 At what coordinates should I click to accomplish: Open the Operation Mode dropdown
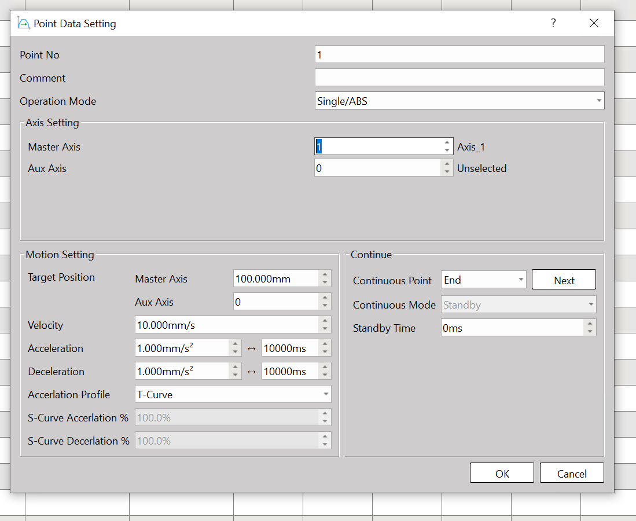pyautogui.click(x=598, y=101)
